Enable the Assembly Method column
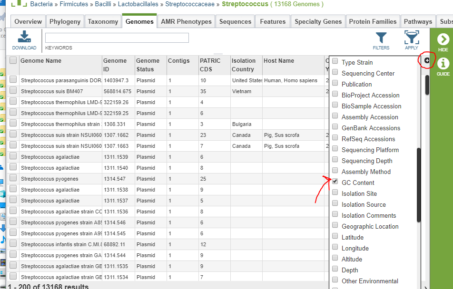This screenshot has width=453, height=289. 335,170
